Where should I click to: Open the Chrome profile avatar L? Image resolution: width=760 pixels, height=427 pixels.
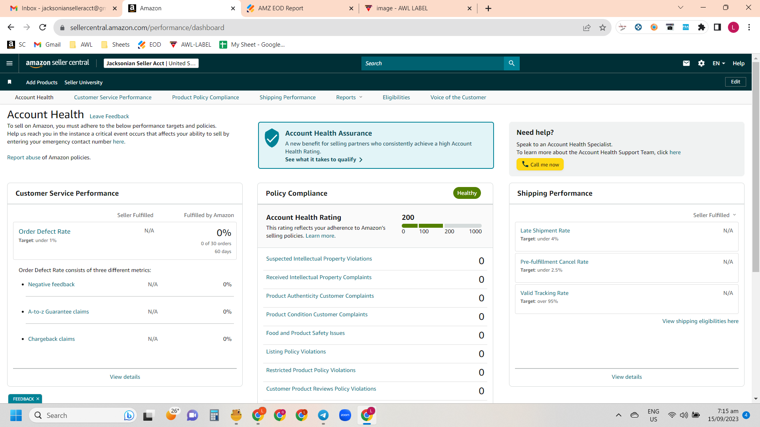point(733,27)
